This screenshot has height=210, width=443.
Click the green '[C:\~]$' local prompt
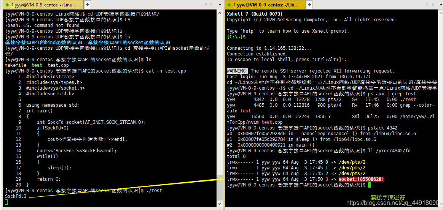(236, 36)
